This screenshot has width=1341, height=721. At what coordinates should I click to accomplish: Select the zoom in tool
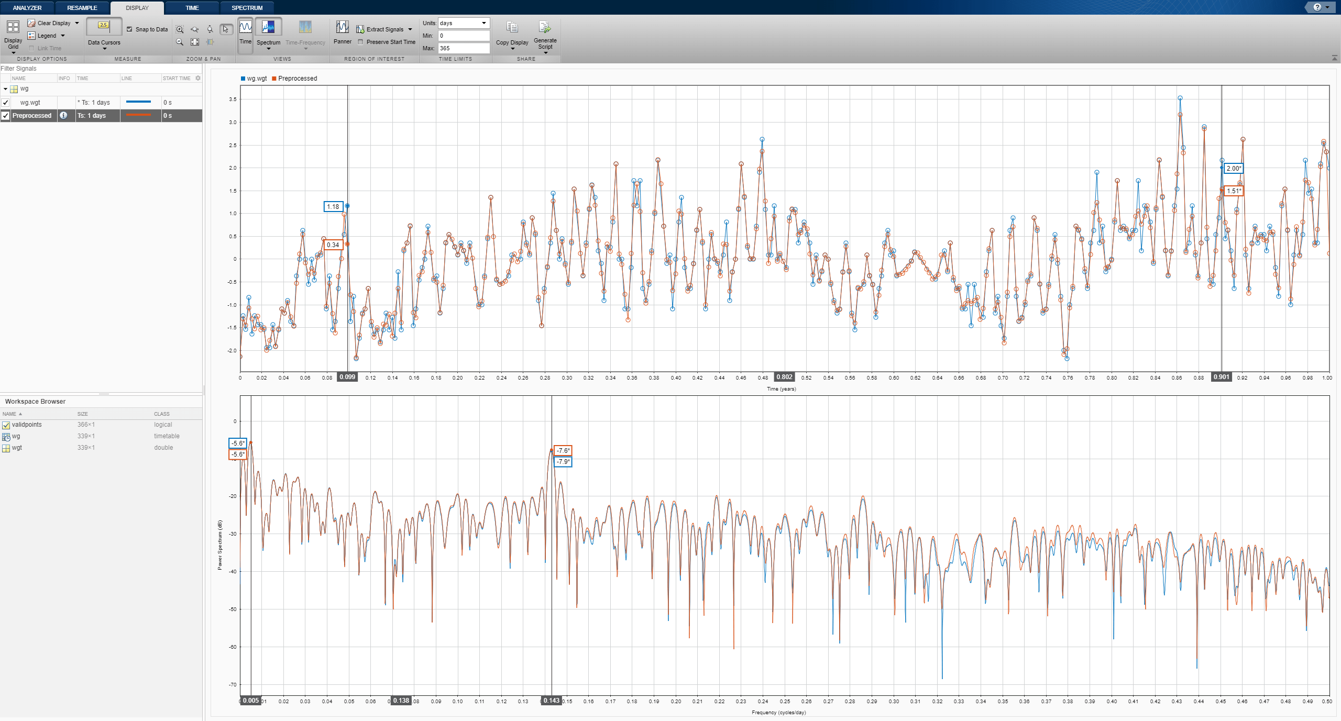click(180, 30)
